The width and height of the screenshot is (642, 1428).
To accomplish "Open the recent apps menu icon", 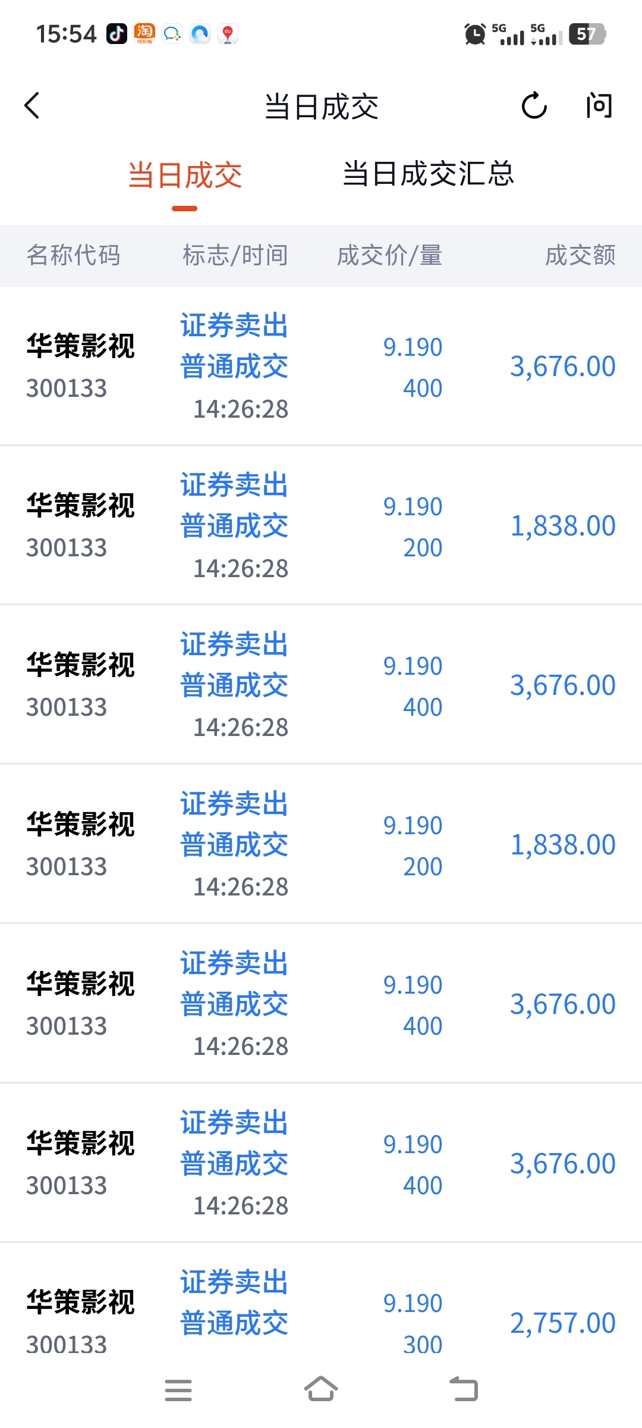I will coord(178,1390).
